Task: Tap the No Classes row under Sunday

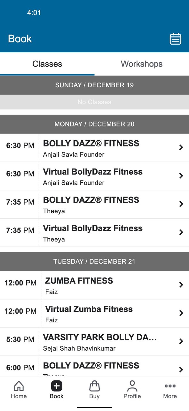Action: point(94,102)
